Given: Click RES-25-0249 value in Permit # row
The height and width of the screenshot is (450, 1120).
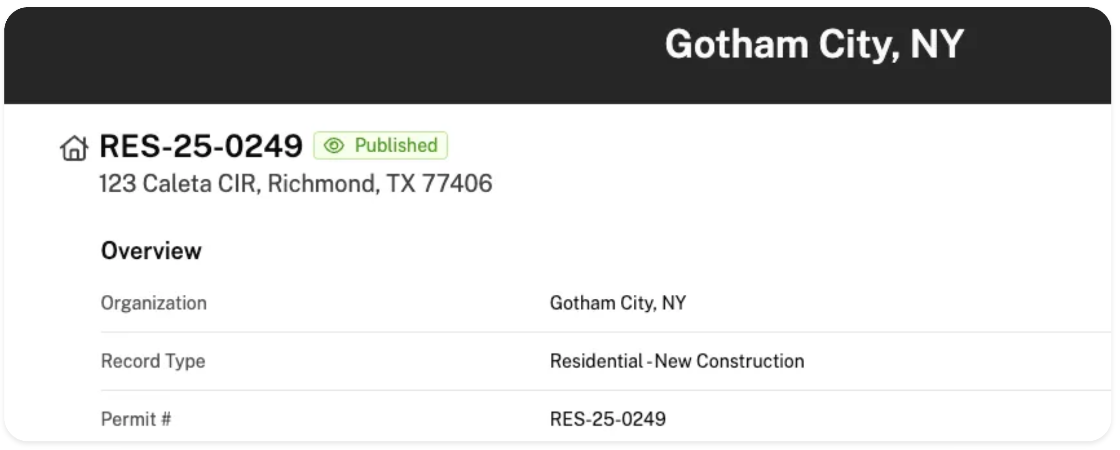Looking at the screenshot, I should pos(607,419).
